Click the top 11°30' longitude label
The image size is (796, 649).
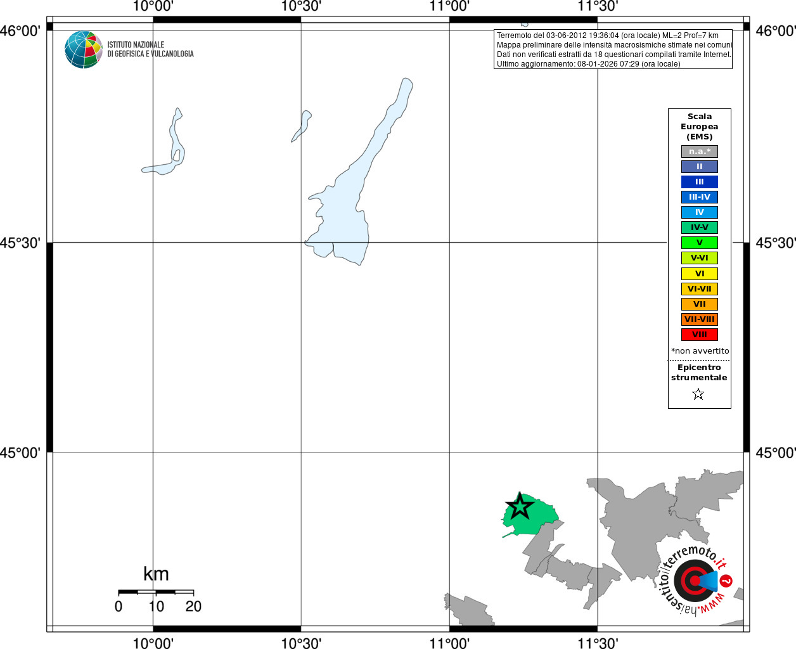coord(598,6)
